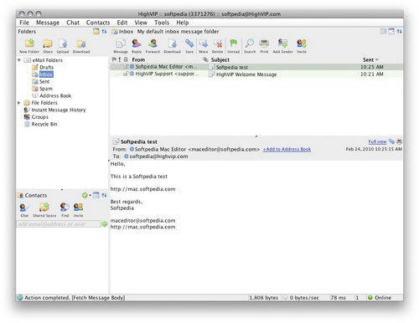Open Search with magnifier icon
Image resolution: width=419 pixels, height=323 pixels.
point(250,44)
